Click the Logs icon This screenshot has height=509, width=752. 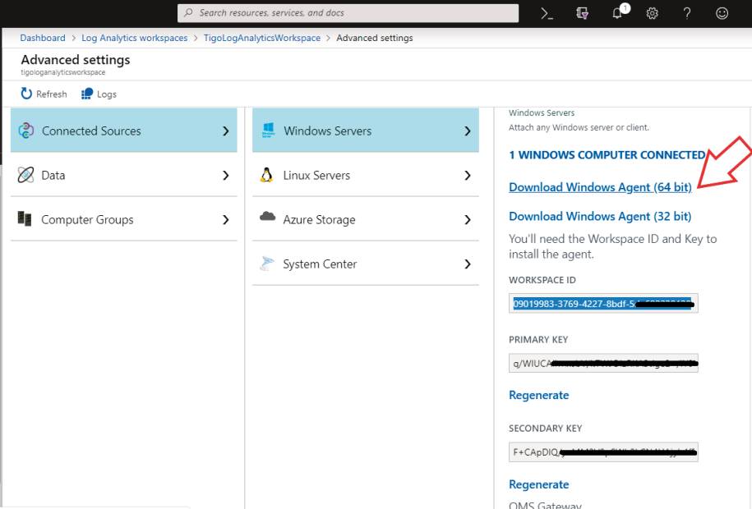(87, 94)
